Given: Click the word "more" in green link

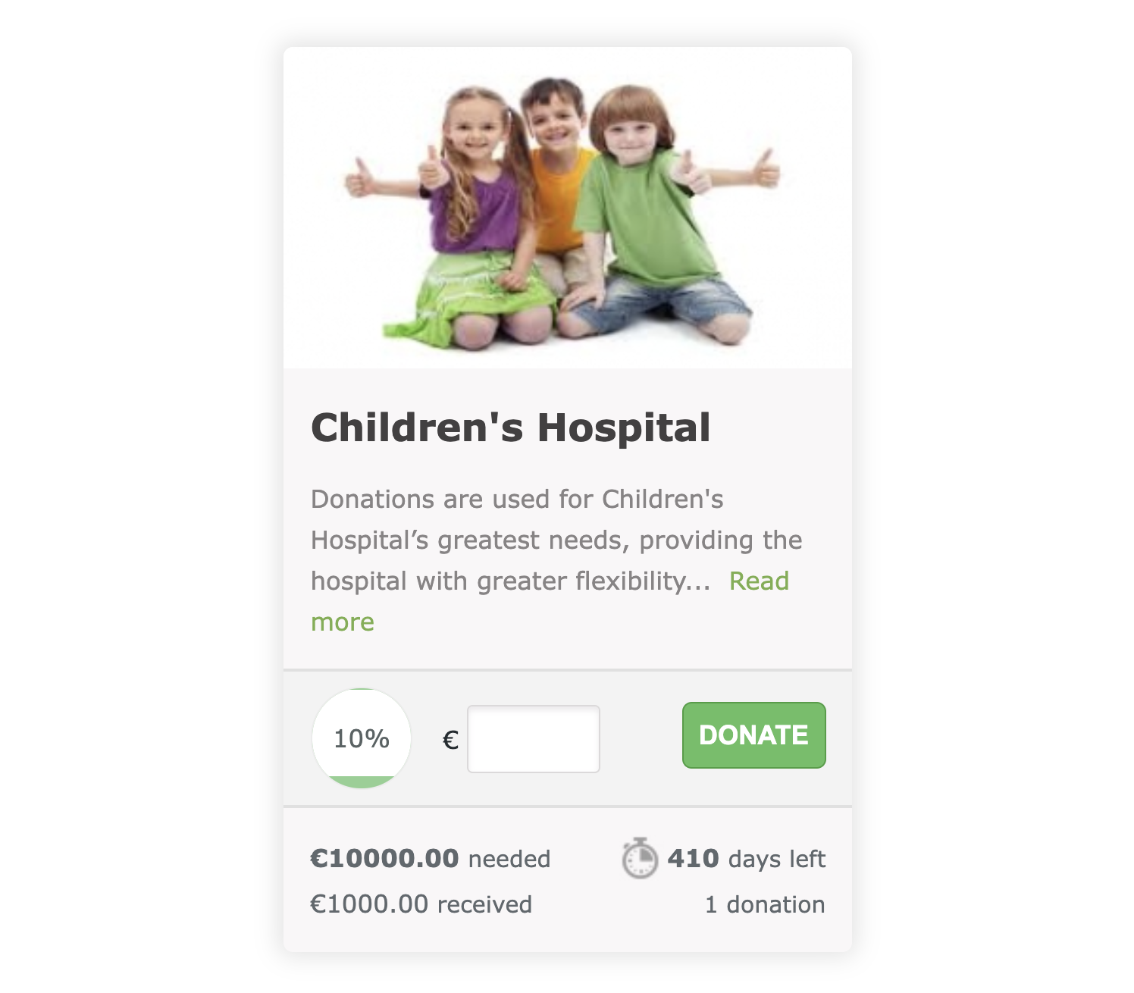Looking at the screenshot, I should (x=343, y=622).
